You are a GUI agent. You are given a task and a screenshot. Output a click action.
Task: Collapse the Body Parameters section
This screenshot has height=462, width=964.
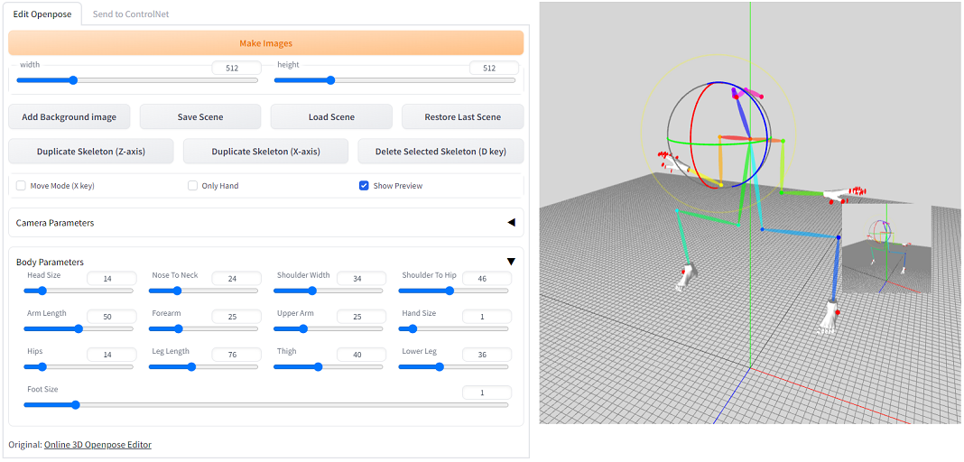(510, 262)
